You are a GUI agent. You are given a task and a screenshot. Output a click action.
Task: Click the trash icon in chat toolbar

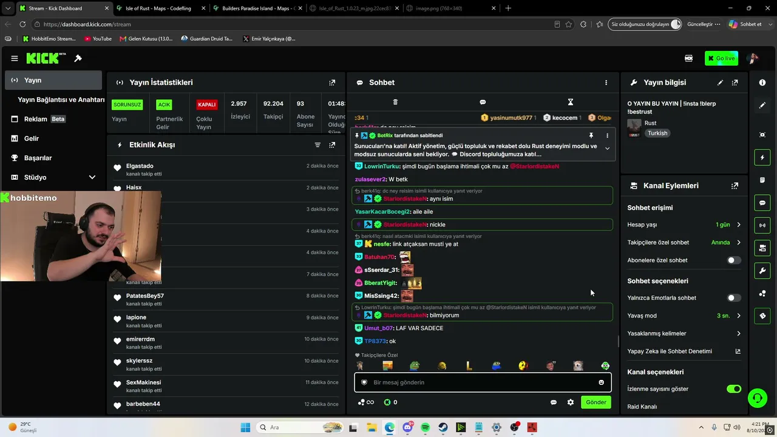pyautogui.click(x=395, y=102)
